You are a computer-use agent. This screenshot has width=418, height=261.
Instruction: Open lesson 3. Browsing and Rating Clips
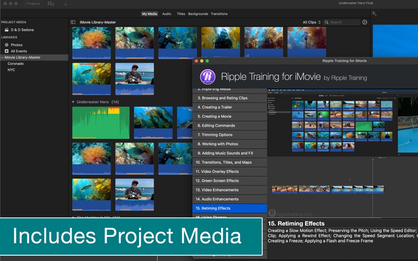click(x=229, y=98)
